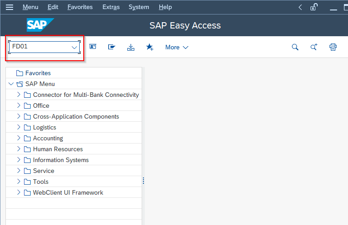Viewport: 348px width, 225px height.
Task: Select the SAP Menu tree label
Action: pos(40,84)
